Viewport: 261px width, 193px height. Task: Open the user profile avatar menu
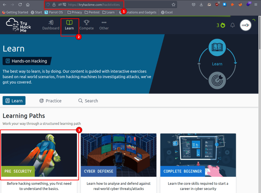click(x=245, y=25)
